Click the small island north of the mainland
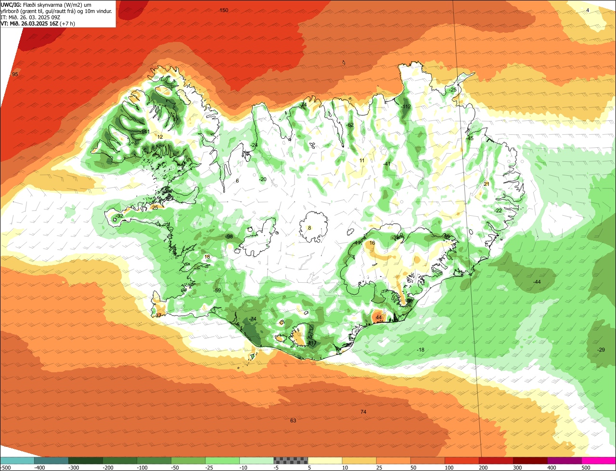This screenshot has width=616, height=471. (x=344, y=62)
